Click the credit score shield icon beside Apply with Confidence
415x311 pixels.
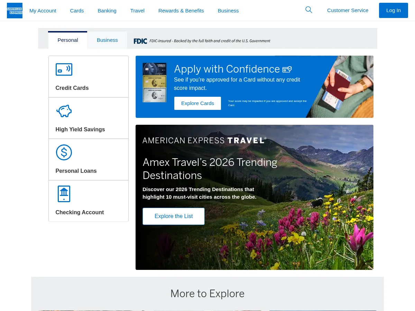coord(287,69)
